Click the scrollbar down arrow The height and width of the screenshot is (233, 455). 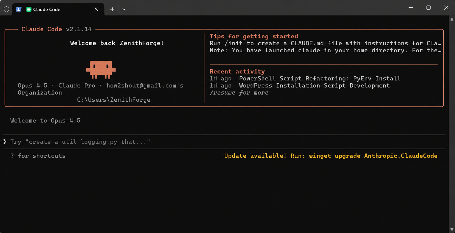tap(452, 230)
